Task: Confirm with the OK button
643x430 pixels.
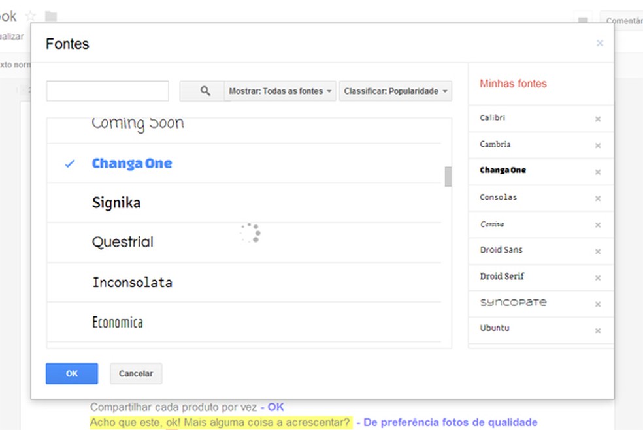Action: click(x=72, y=374)
